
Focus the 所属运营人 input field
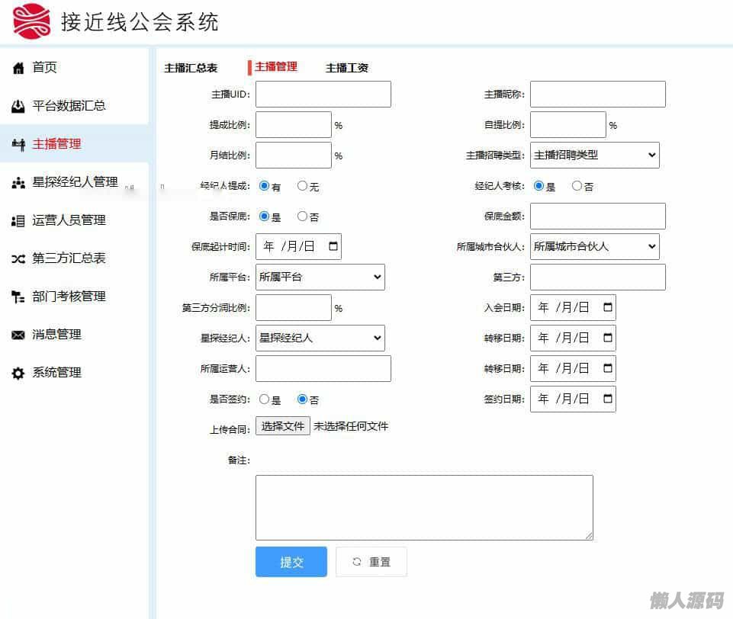point(323,369)
